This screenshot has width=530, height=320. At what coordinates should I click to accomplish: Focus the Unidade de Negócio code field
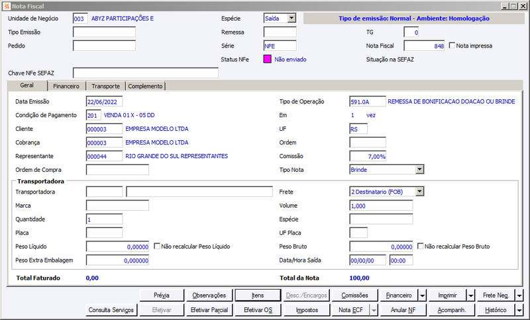click(x=80, y=19)
